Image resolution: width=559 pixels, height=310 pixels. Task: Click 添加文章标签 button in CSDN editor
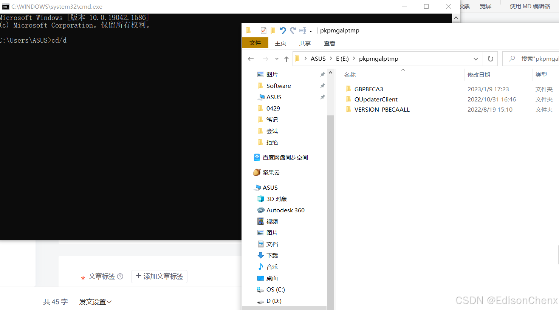[159, 276]
